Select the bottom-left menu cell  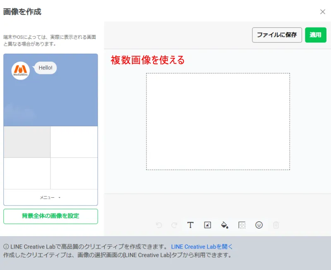[x=27, y=173]
